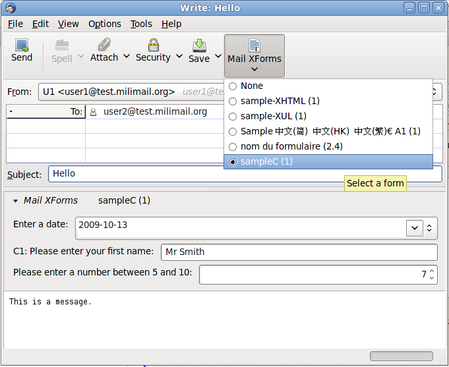The height and width of the screenshot is (367, 449).
Task: Click the Attach paperclip icon
Action: point(104,44)
